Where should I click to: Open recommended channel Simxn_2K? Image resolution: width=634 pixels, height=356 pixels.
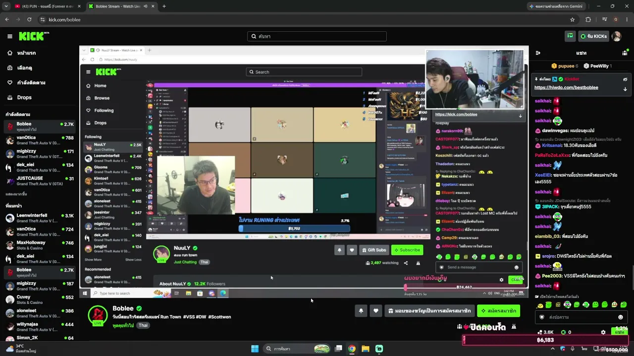39,338
